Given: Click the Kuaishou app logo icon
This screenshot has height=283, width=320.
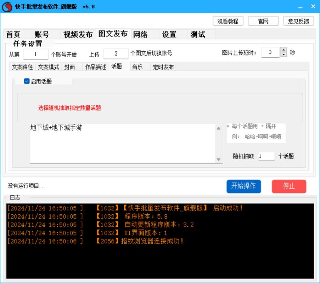Looking at the screenshot, I should [7, 7].
